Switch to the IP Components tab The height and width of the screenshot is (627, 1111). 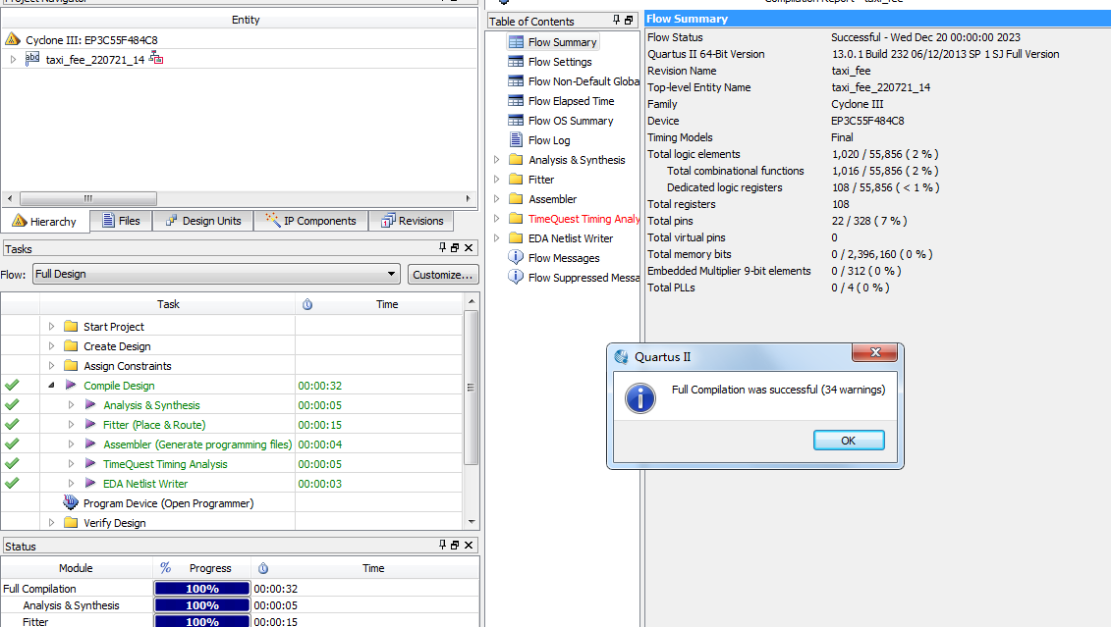click(x=311, y=221)
